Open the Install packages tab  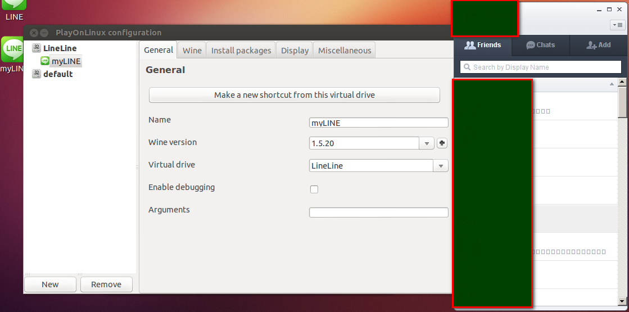[x=241, y=51]
